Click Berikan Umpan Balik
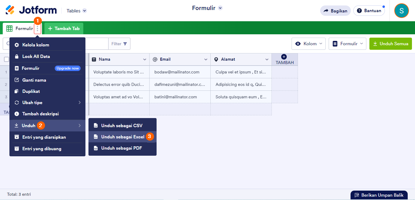The height and width of the screenshot is (200, 415). tap(379, 195)
